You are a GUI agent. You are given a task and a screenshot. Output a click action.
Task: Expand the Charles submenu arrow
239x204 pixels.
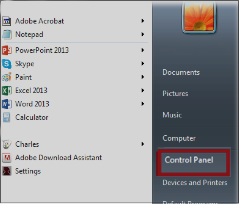pyautogui.click(x=143, y=144)
